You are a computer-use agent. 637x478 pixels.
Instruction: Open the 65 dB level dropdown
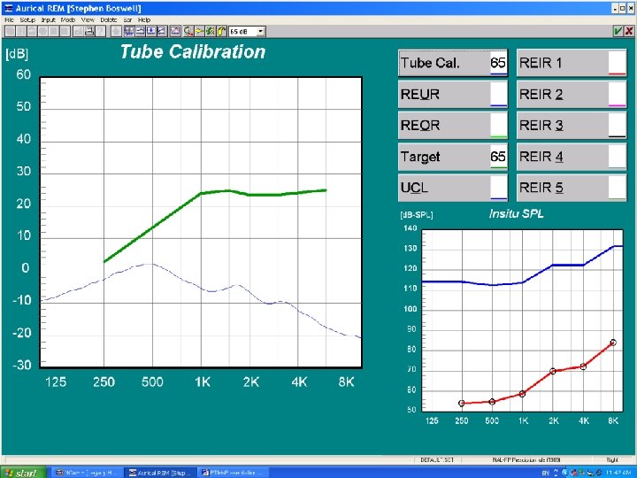(261, 31)
